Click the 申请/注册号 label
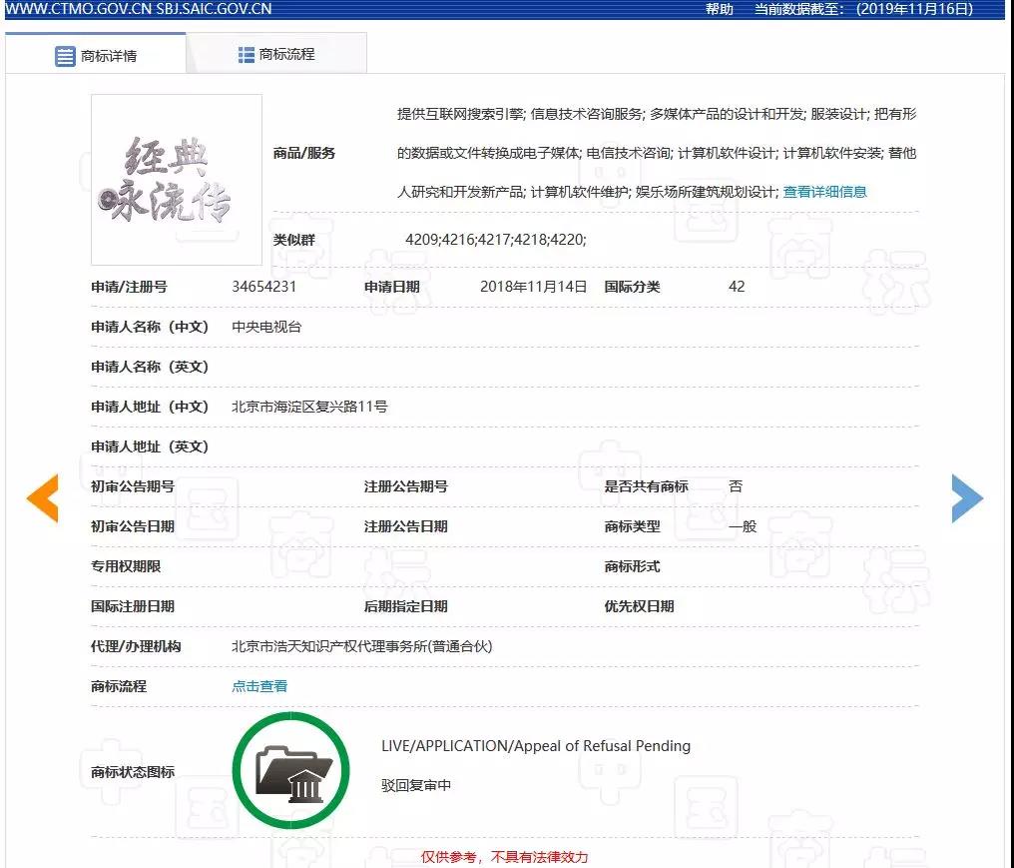1014x868 pixels. pyautogui.click(x=129, y=287)
